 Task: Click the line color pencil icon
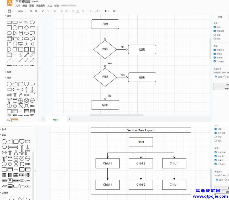(x=78, y=11)
